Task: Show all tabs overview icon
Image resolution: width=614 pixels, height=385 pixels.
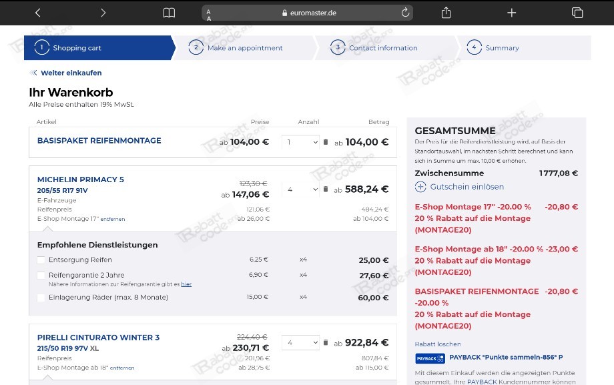Action: [x=577, y=13]
